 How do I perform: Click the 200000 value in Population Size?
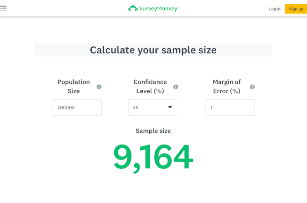pyautogui.click(x=66, y=108)
